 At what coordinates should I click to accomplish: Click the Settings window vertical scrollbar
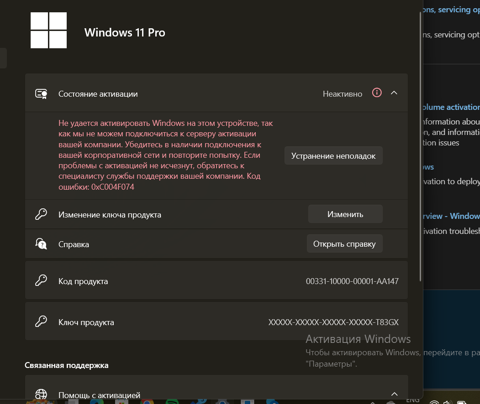click(420, 147)
